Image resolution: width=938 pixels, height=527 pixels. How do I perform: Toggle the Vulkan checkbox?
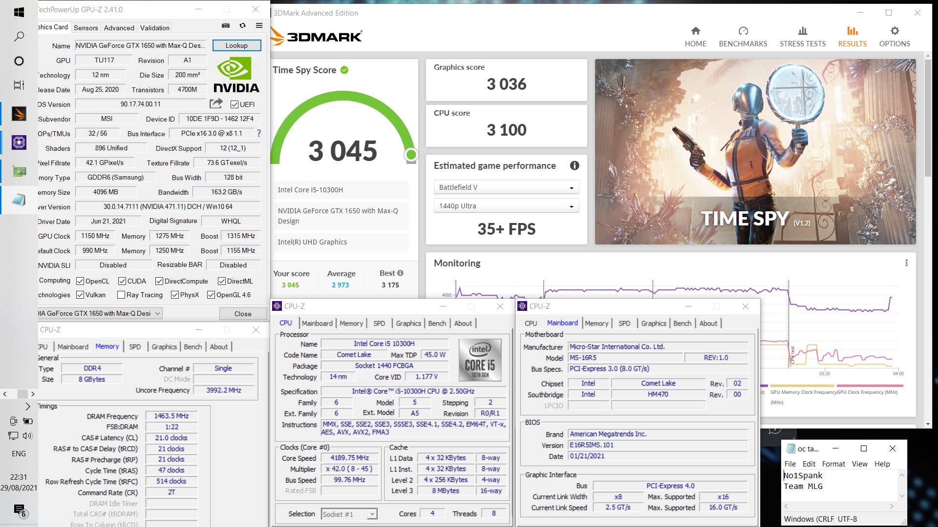80,295
